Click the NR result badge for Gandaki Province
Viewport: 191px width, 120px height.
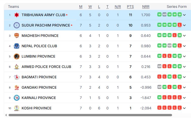point(159,87)
